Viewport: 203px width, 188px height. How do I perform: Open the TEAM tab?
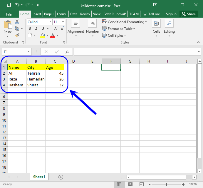pos(134,14)
